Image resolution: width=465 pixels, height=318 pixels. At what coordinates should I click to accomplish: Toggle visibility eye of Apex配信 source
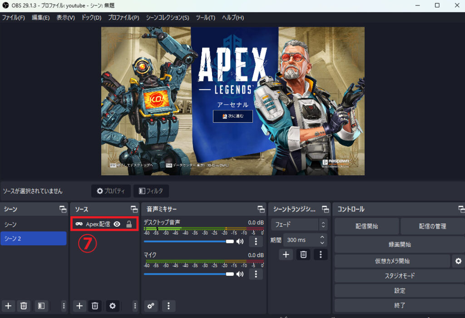(x=117, y=224)
